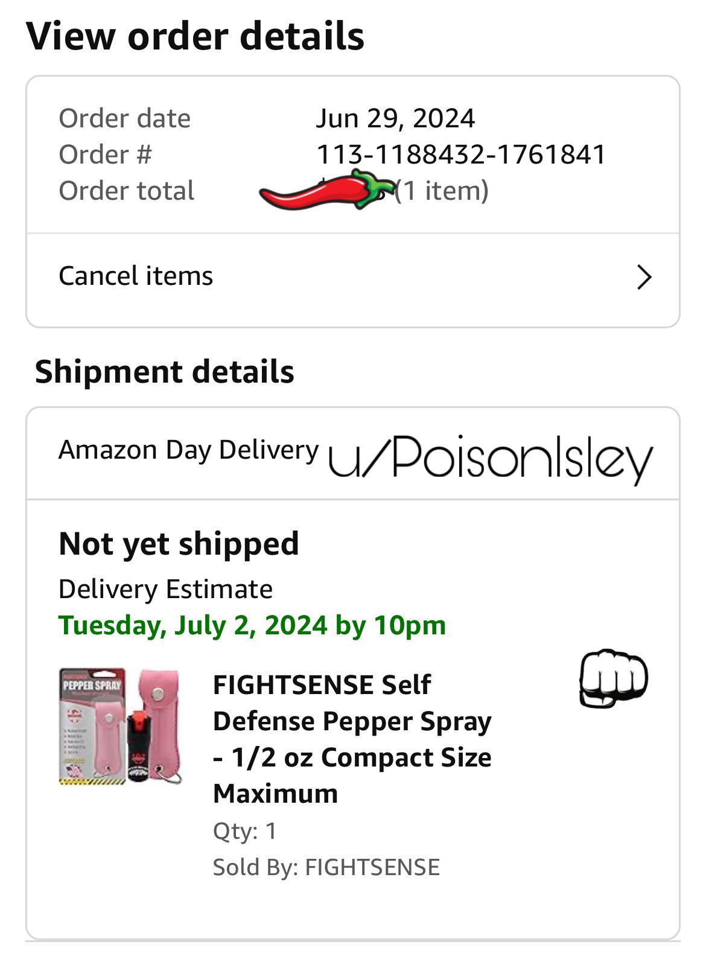
Task: Select the order number 113-1188432-1761841
Action: point(462,153)
